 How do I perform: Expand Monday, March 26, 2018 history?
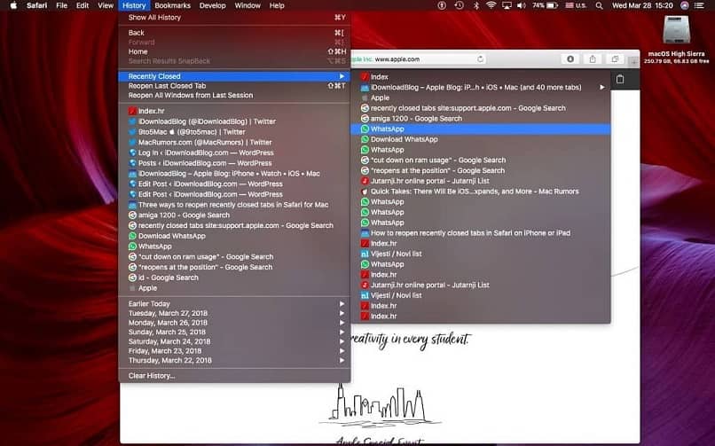234,323
